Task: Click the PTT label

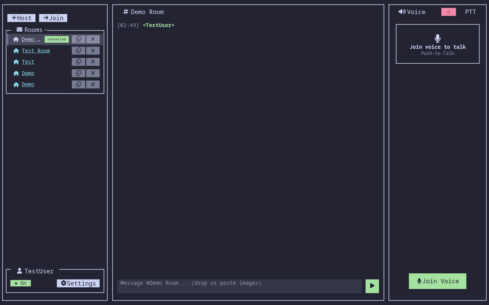Action: tap(471, 12)
